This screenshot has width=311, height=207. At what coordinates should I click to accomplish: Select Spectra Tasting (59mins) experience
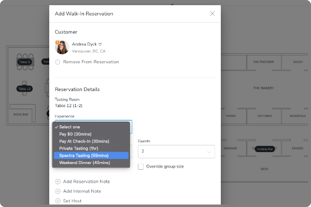pyautogui.click(x=84, y=155)
